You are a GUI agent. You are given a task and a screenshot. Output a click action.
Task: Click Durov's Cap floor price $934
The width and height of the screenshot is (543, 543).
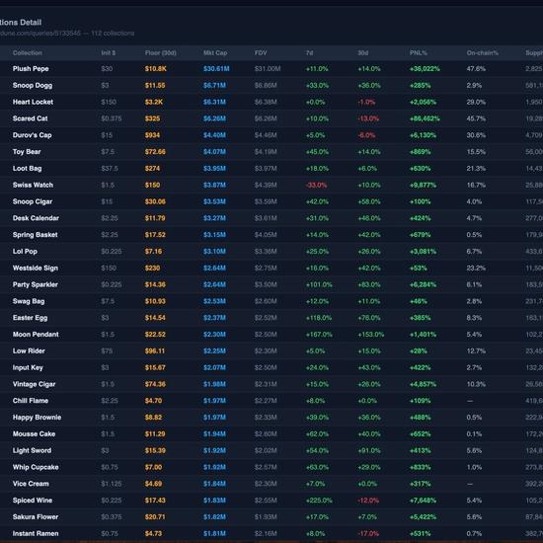(x=152, y=135)
